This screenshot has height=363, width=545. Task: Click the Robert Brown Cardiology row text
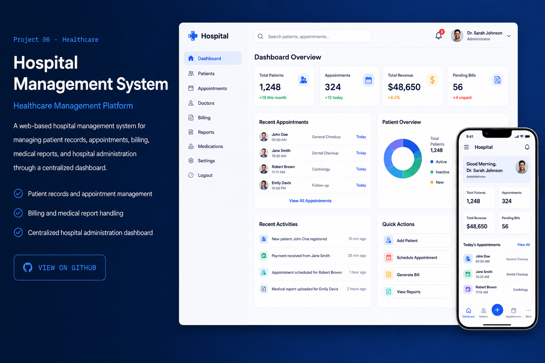click(321, 169)
